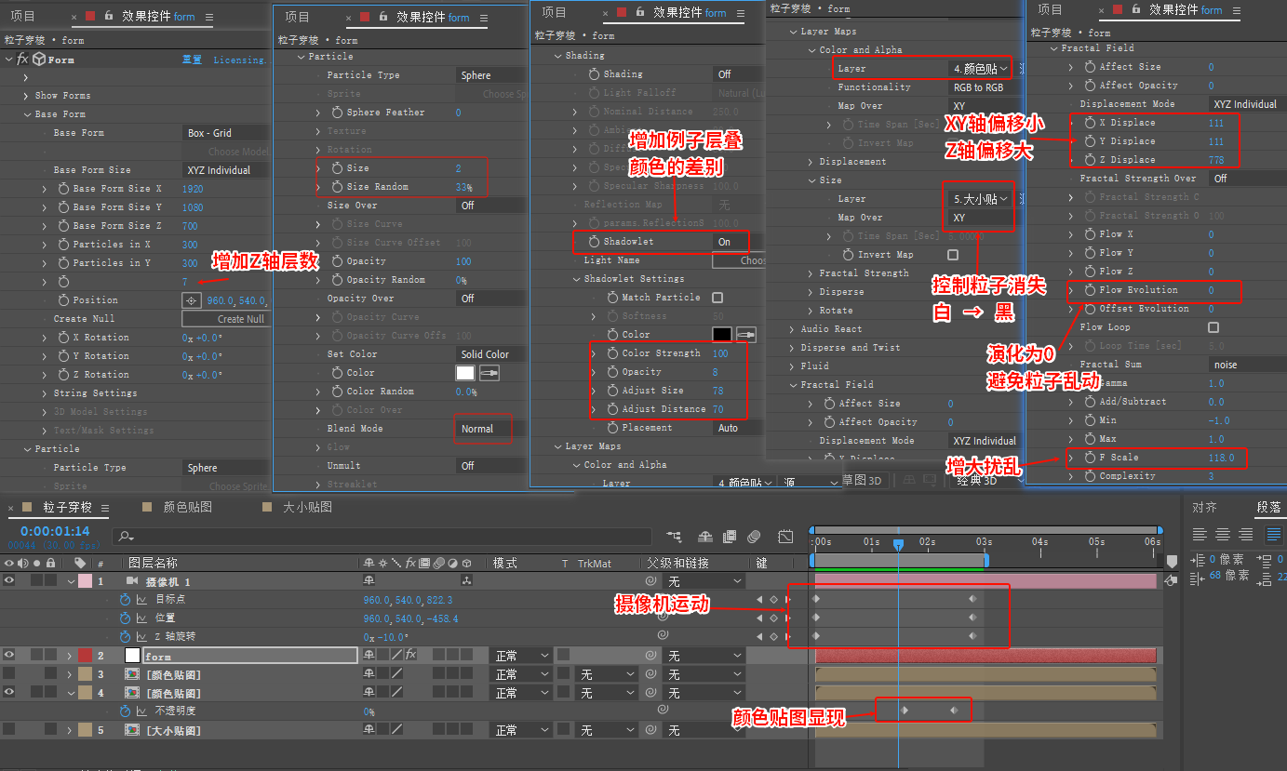Open the Set Color Solid Color dropdown
Viewport: 1287px width, 771px height.
490,354
